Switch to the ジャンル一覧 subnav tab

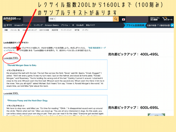click(15, 30)
